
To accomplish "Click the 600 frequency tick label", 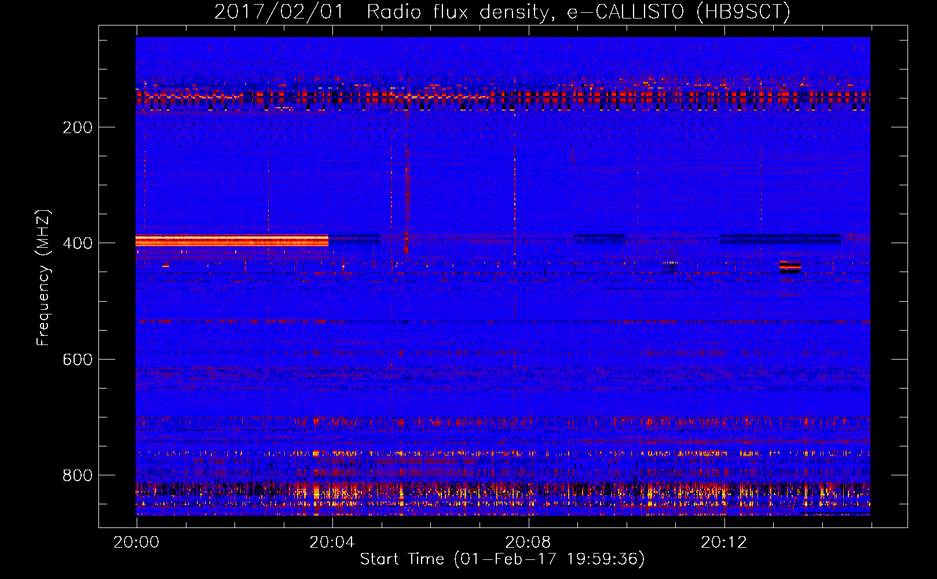I will [x=78, y=360].
